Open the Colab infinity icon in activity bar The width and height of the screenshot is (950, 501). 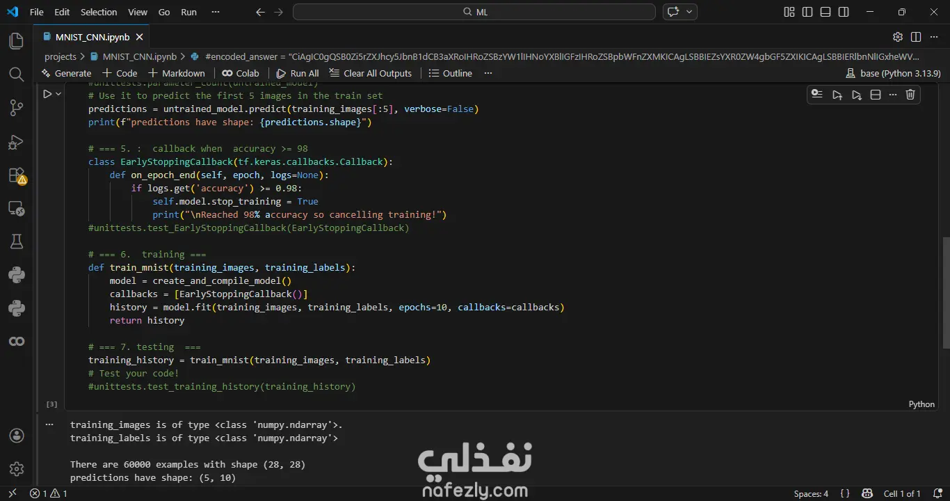tap(17, 341)
